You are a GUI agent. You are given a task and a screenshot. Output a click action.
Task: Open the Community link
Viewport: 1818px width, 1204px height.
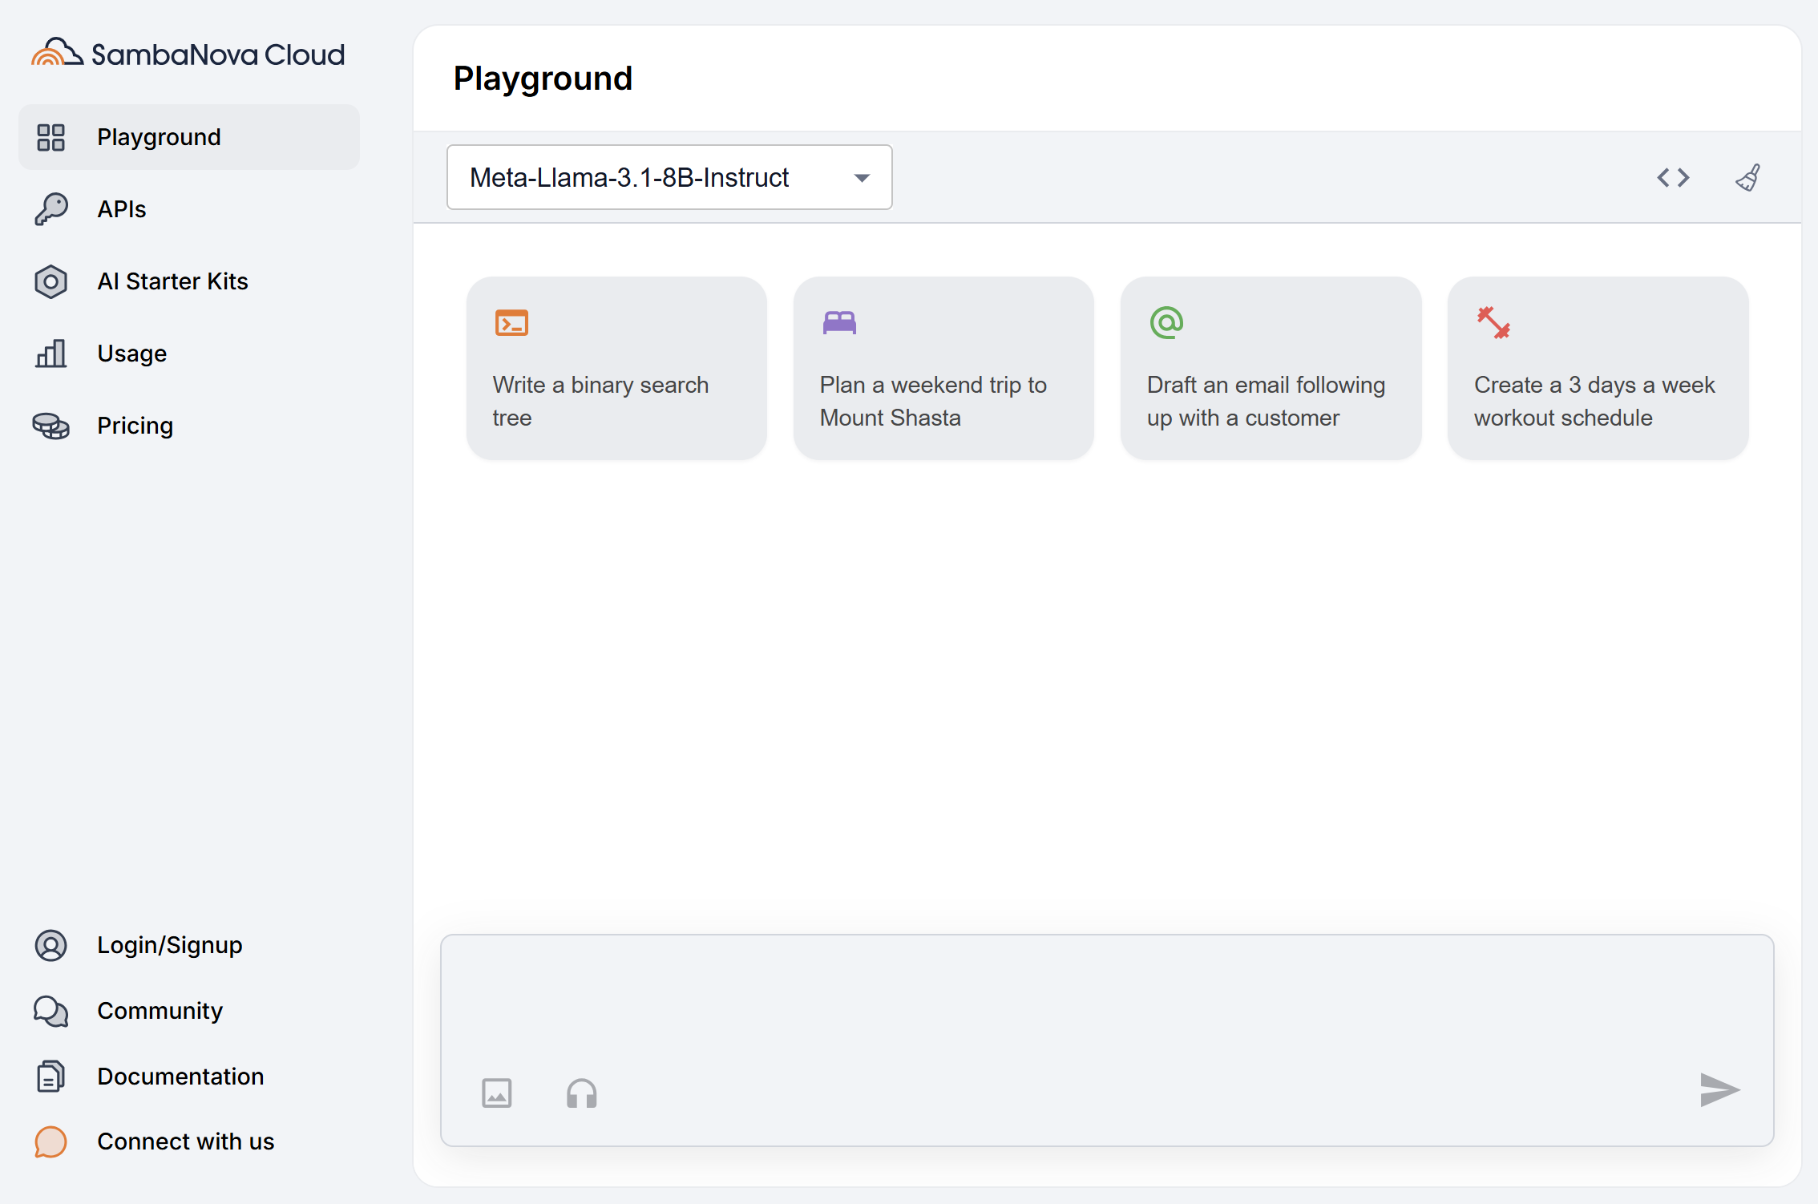[160, 1011]
